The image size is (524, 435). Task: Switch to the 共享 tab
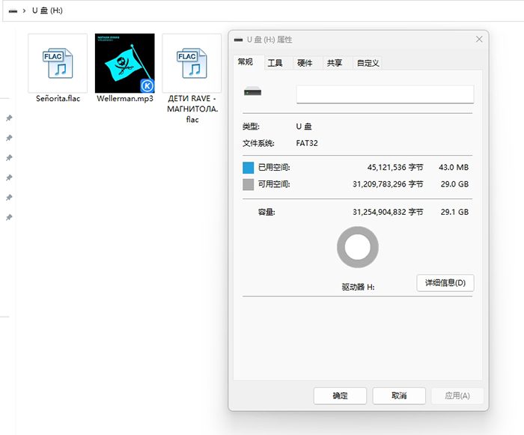(334, 63)
